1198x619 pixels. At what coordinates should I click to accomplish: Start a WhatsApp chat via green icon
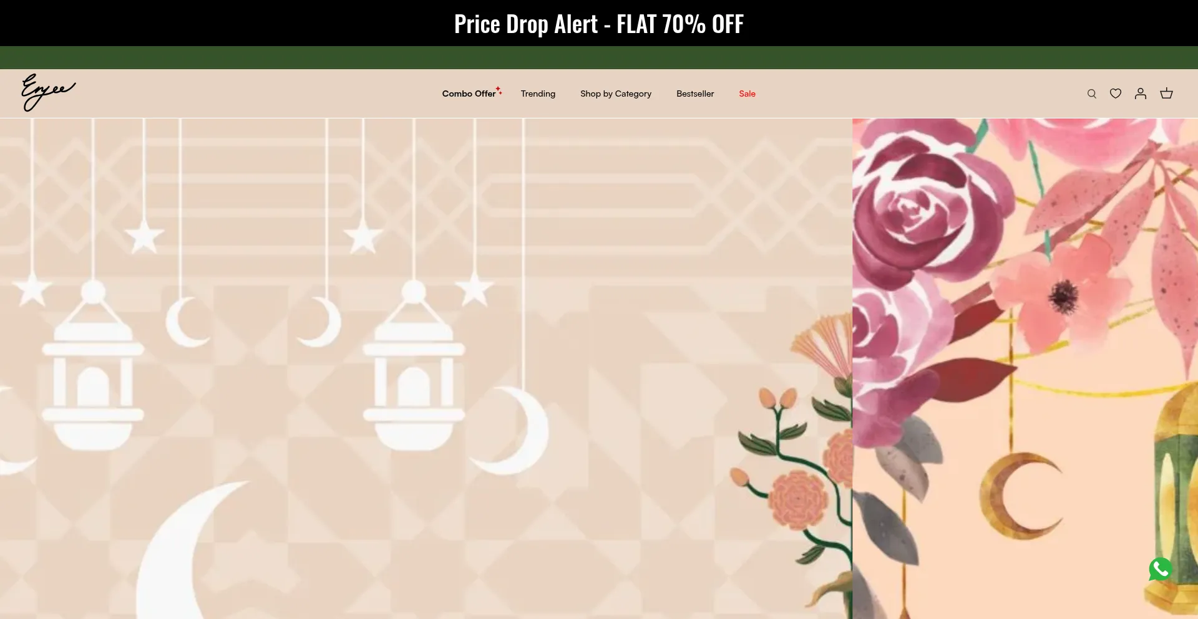(x=1161, y=569)
